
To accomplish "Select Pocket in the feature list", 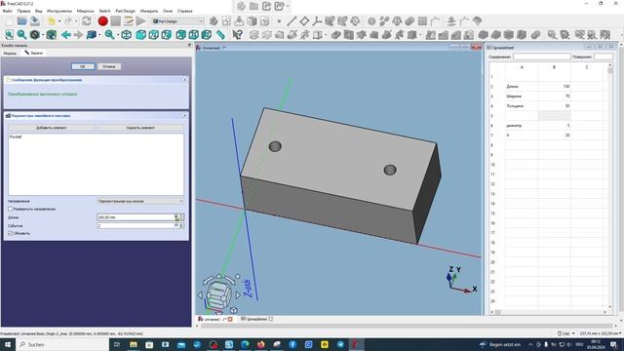I will (16, 136).
